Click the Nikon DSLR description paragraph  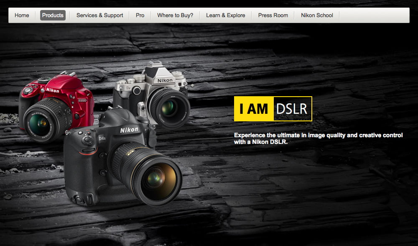point(319,138)
